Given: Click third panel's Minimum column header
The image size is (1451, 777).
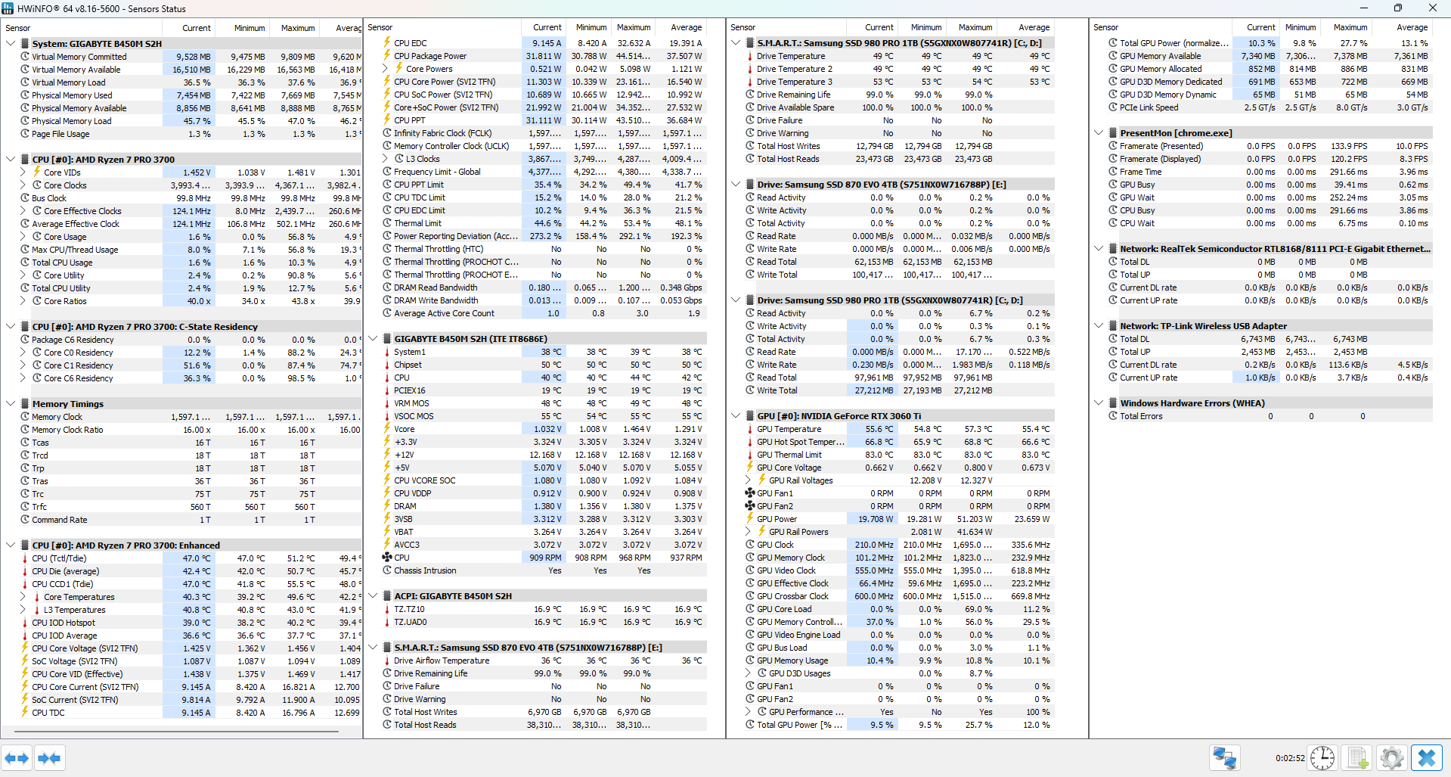Looking at the screenshot, I should click(x=921, y=27).
